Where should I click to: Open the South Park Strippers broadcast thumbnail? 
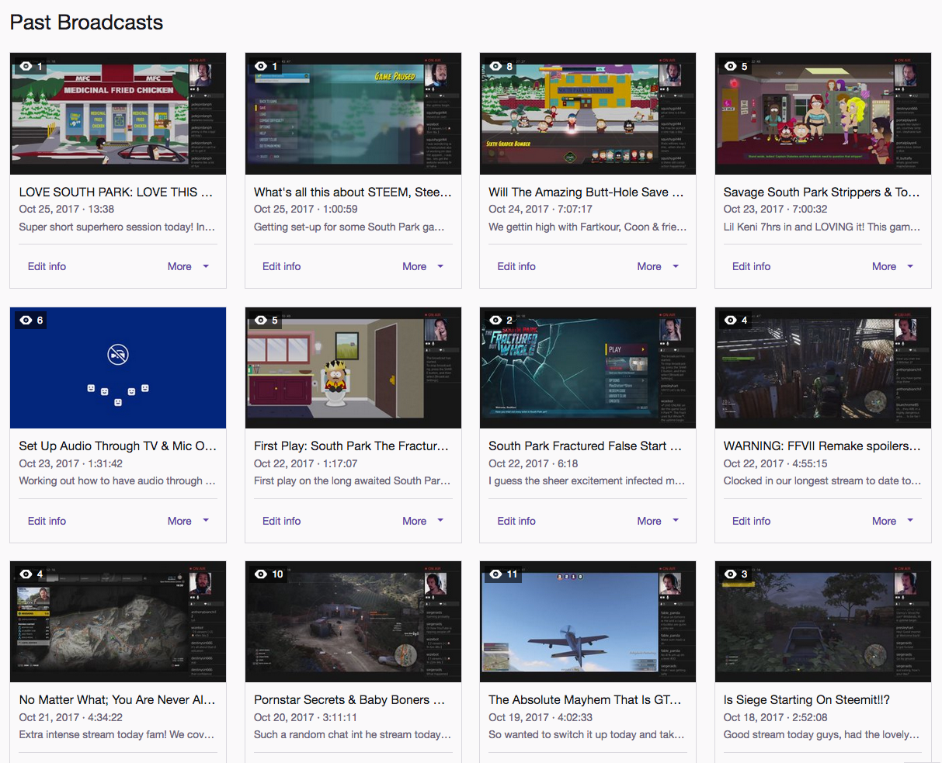(823, 114)
